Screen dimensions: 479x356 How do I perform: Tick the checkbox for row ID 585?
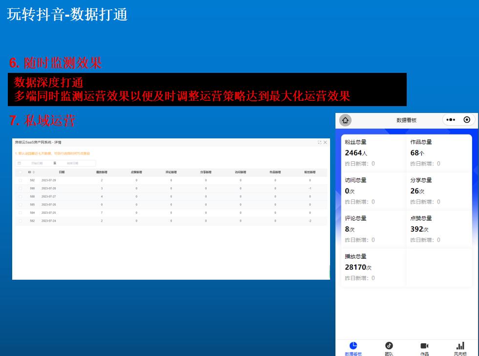20,204
